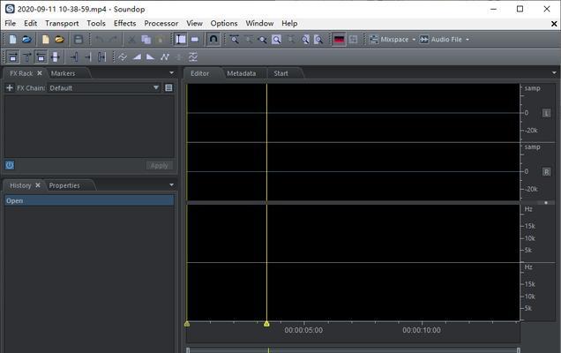Click the trim-to-left marker icon
This screenshot has width=561, height=353.
click(x=74, y=57)
